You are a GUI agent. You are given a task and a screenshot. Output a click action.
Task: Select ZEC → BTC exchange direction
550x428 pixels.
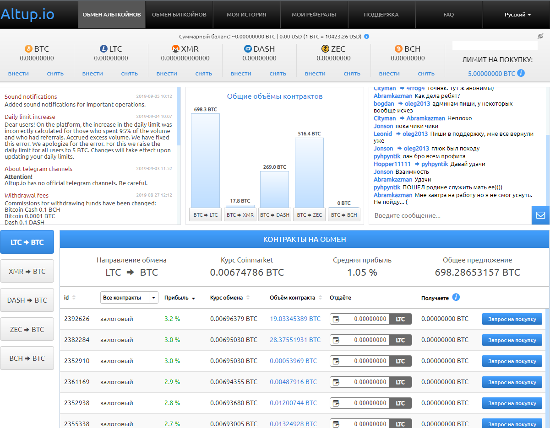pyautogui.click(x=27, y=329)
